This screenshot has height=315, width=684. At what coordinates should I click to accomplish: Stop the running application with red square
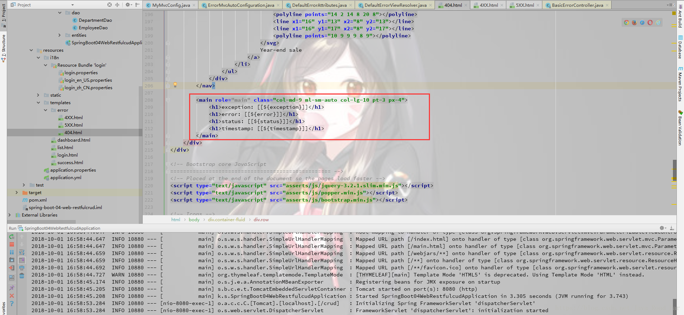pos(12,244)
